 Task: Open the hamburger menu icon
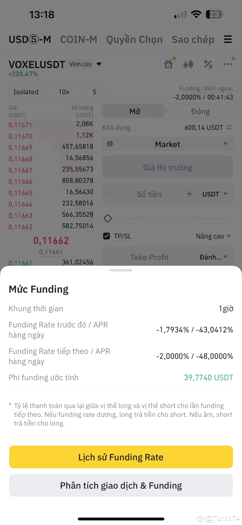(228, 39)
